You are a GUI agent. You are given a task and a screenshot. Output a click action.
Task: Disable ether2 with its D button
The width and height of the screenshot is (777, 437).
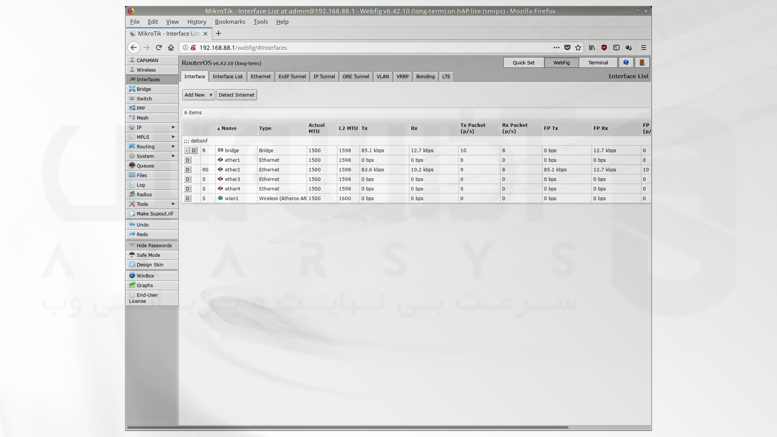(x=188, y=170)
